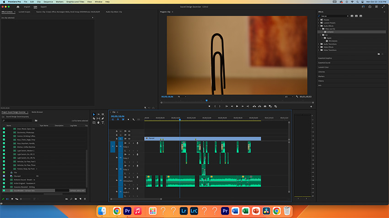
Task: Select the Hand tool
Action: coord(98,123)
